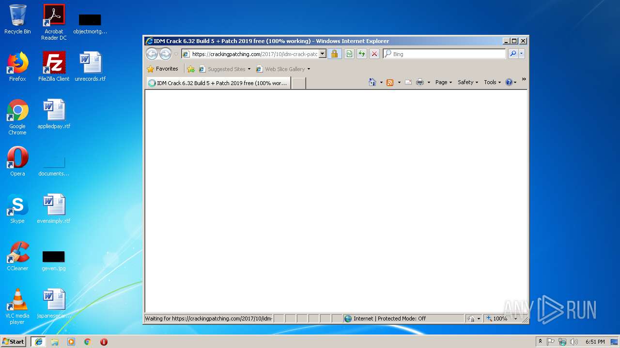Select the evensimply.rtf desktop file
The width and height of the screenshot is (620, 348).
click(x=54, y=208)
